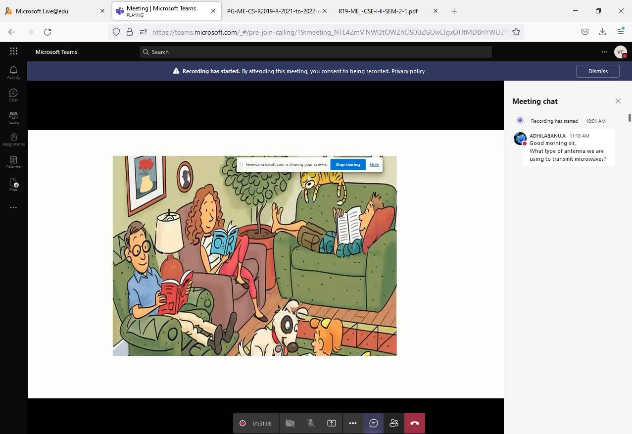Hang up the call
Image resolution: width=632 pixels, height=434 pixels.
point(415,423)
